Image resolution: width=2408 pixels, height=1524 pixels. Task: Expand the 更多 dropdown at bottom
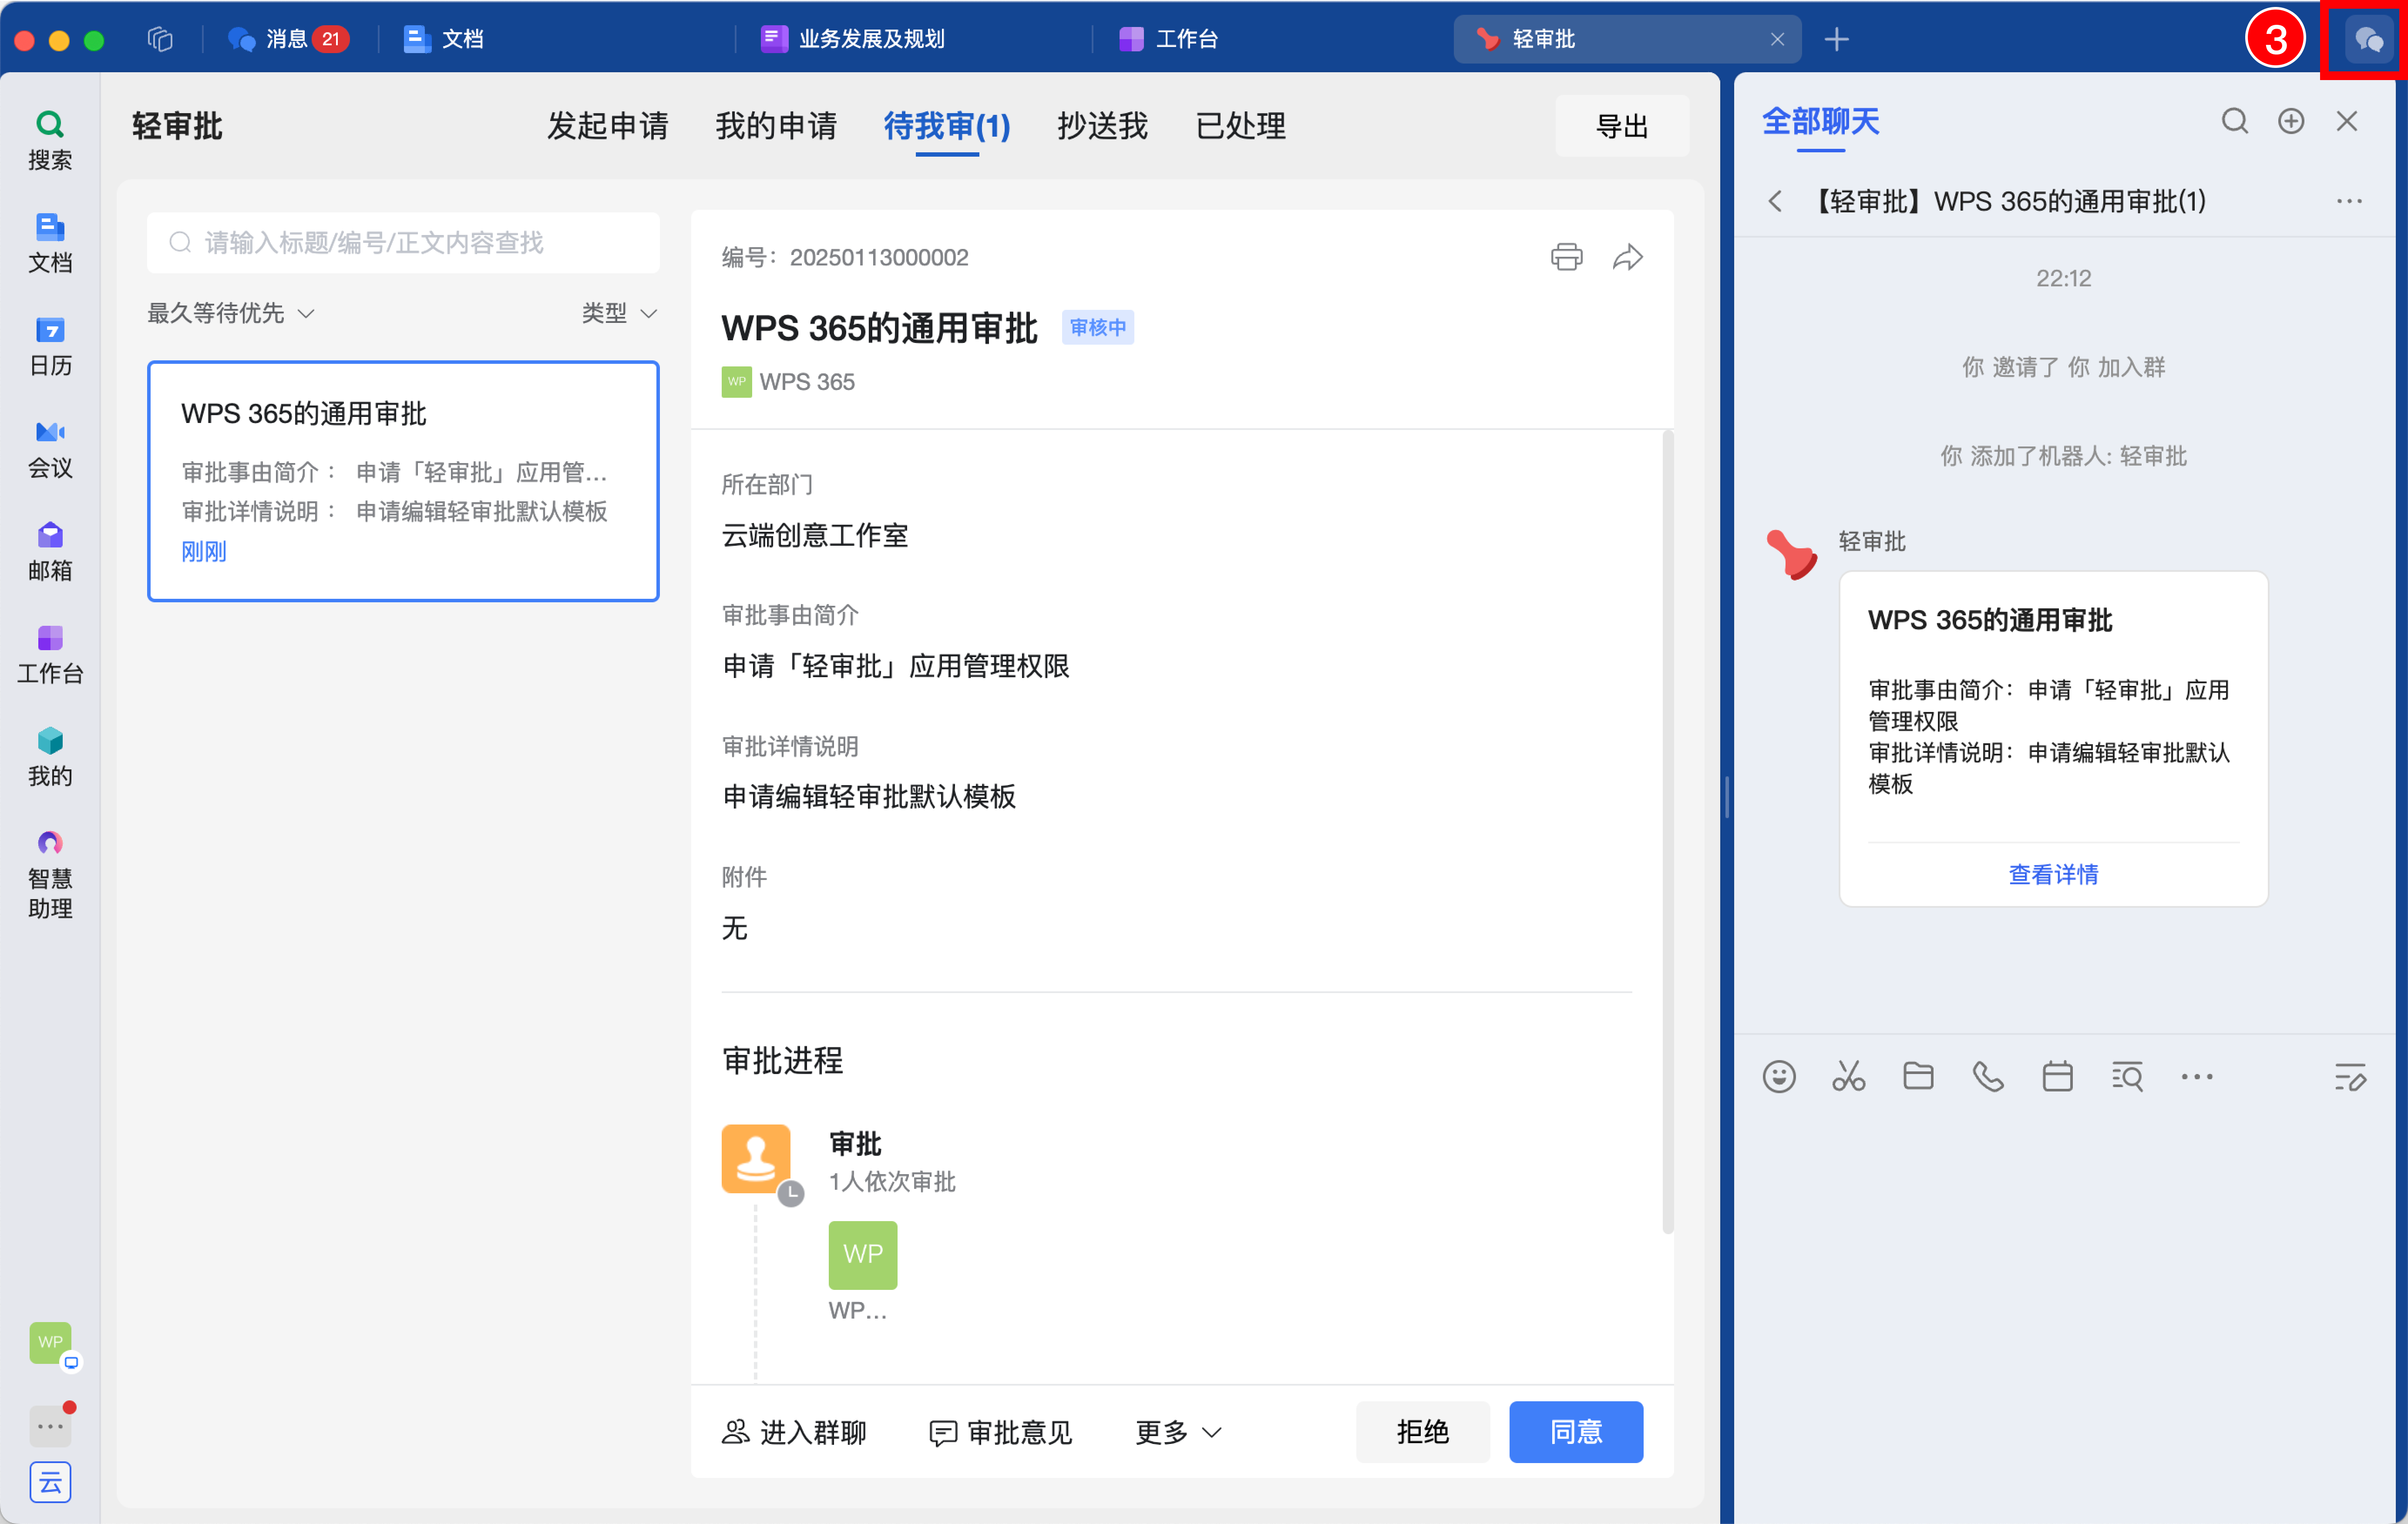point(1178,1432)
